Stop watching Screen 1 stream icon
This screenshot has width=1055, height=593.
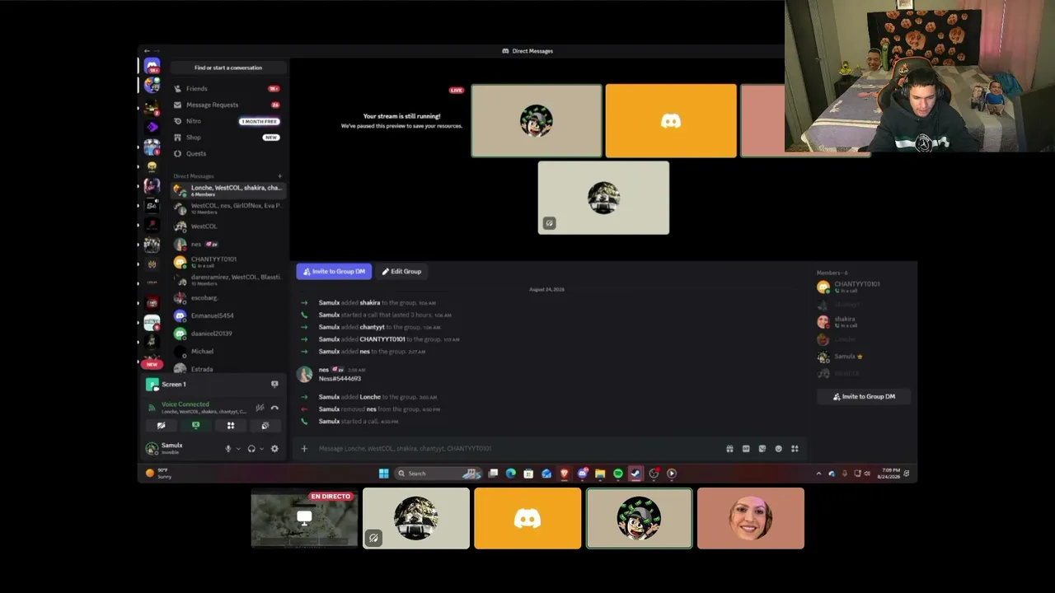click(x=274, y=384)
